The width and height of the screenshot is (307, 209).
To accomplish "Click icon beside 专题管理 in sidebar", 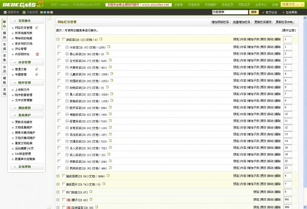I will click(x=37, y=74).
